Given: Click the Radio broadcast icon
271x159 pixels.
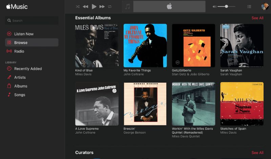Looking at the screenshot, I should point(9,51).
